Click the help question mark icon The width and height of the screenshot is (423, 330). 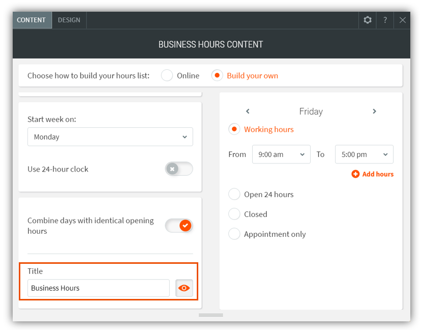click(x=385, y=20)
